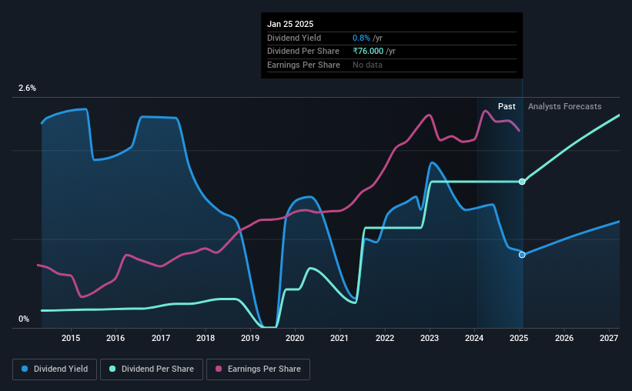
Task: Click the Analysts Forecasts section label
Action: click(x=565, y=106)
